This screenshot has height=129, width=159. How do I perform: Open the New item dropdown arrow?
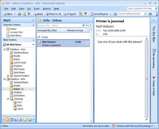pos(14,14)
